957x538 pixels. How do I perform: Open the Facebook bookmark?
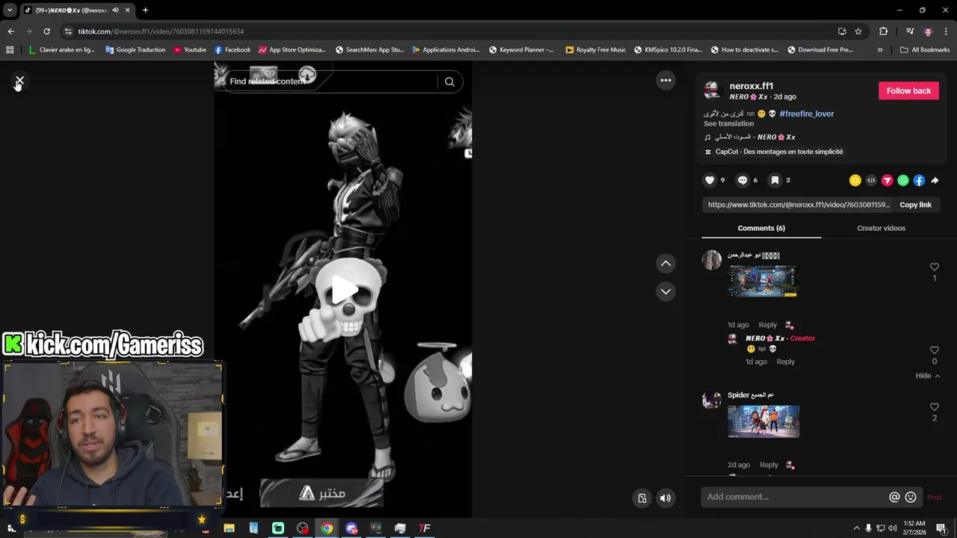(x=233, y=50)
